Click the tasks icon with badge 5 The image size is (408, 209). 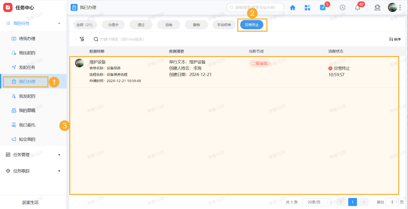[323, 7]
